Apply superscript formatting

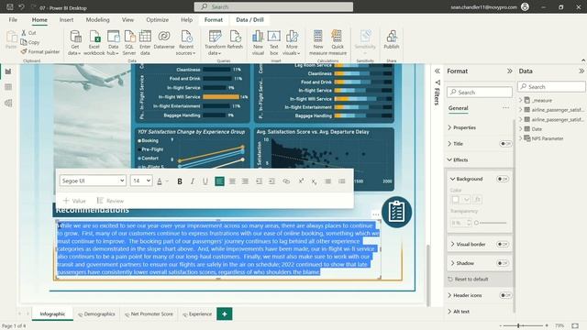pyautogui.click(x=301, y=181)
